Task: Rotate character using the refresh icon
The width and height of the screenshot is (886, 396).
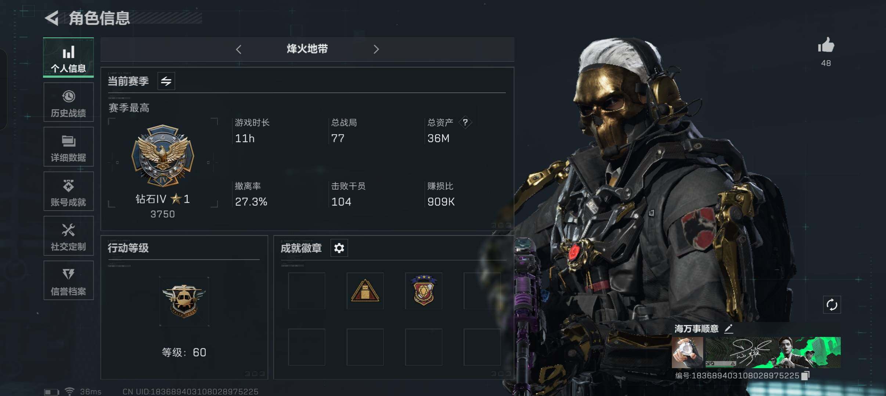Action: coord(832,305)
